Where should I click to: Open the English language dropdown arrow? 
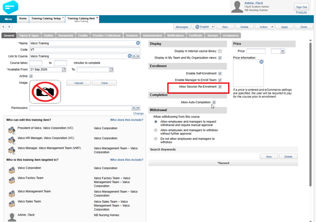tap(213, 27)
